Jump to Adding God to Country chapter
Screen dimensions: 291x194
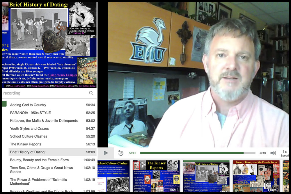point(28,105)
